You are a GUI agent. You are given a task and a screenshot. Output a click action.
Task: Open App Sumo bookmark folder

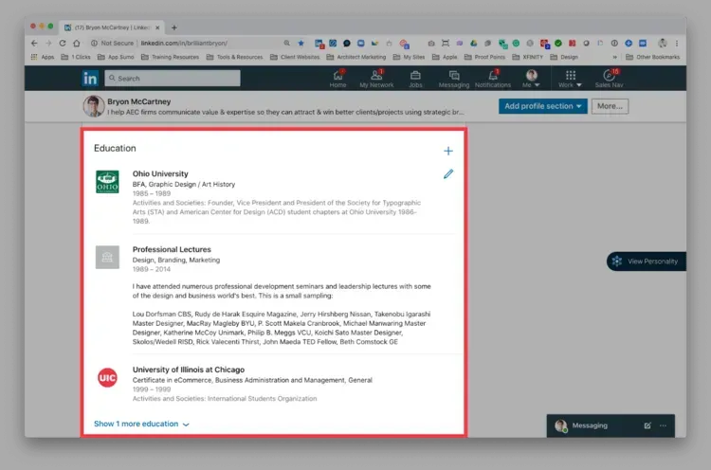(x=116, y=57)
